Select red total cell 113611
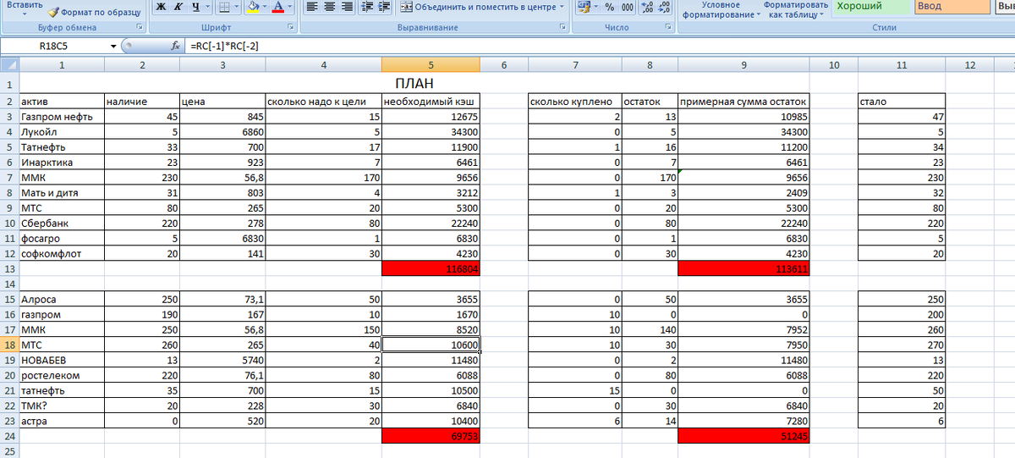1015x458 pixels. pyautogui.click(x=743, y=268)
